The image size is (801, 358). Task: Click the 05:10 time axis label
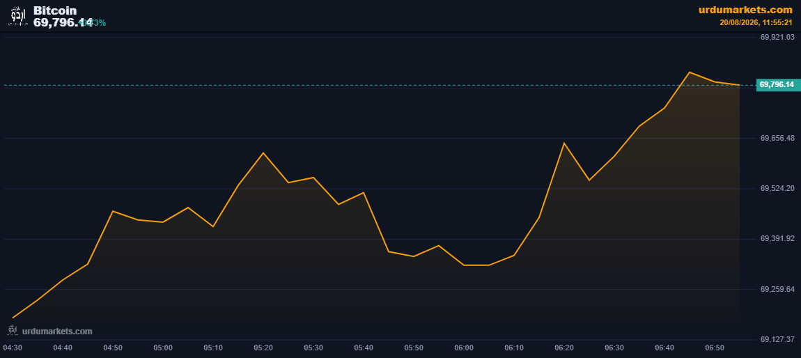point(213,348)
